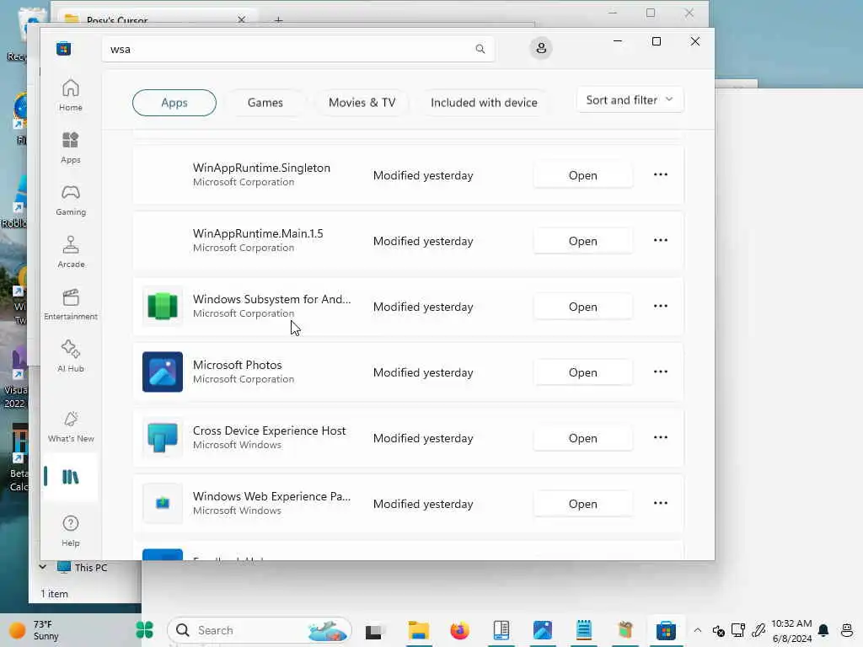The width and height of the screenshot is (863, 647).
Task: Select the Games filter tab
Action: point(265,103)
